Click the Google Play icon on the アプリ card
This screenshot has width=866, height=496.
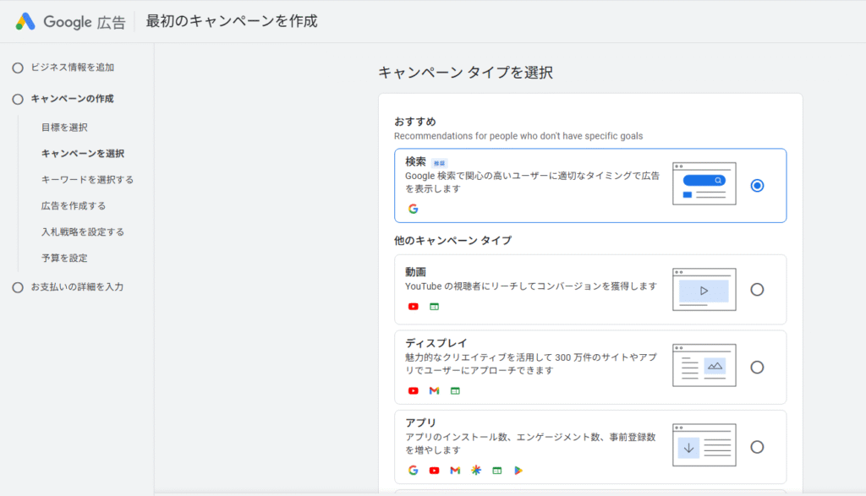click(x=518, y=470)
